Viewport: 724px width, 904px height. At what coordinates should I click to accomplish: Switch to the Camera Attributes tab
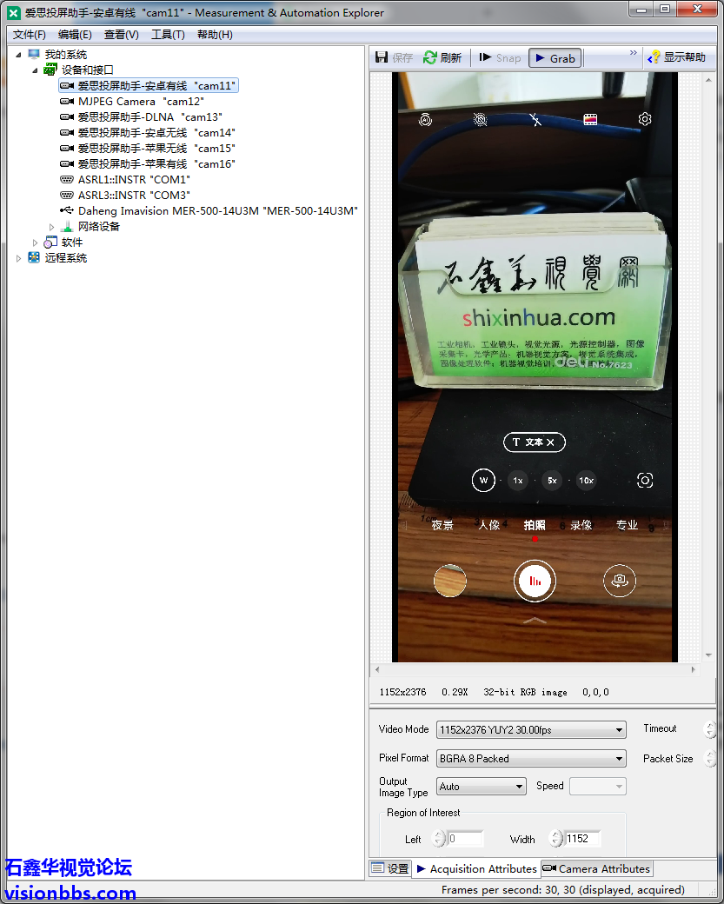pyautogui.click(x=596, y=868)
